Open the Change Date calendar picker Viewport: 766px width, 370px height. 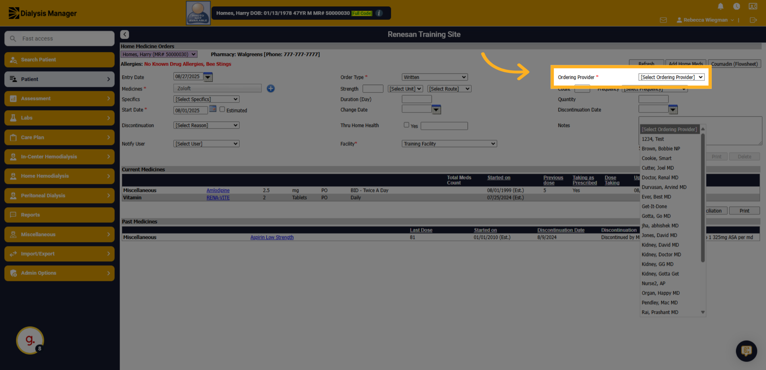coord(436,109)
